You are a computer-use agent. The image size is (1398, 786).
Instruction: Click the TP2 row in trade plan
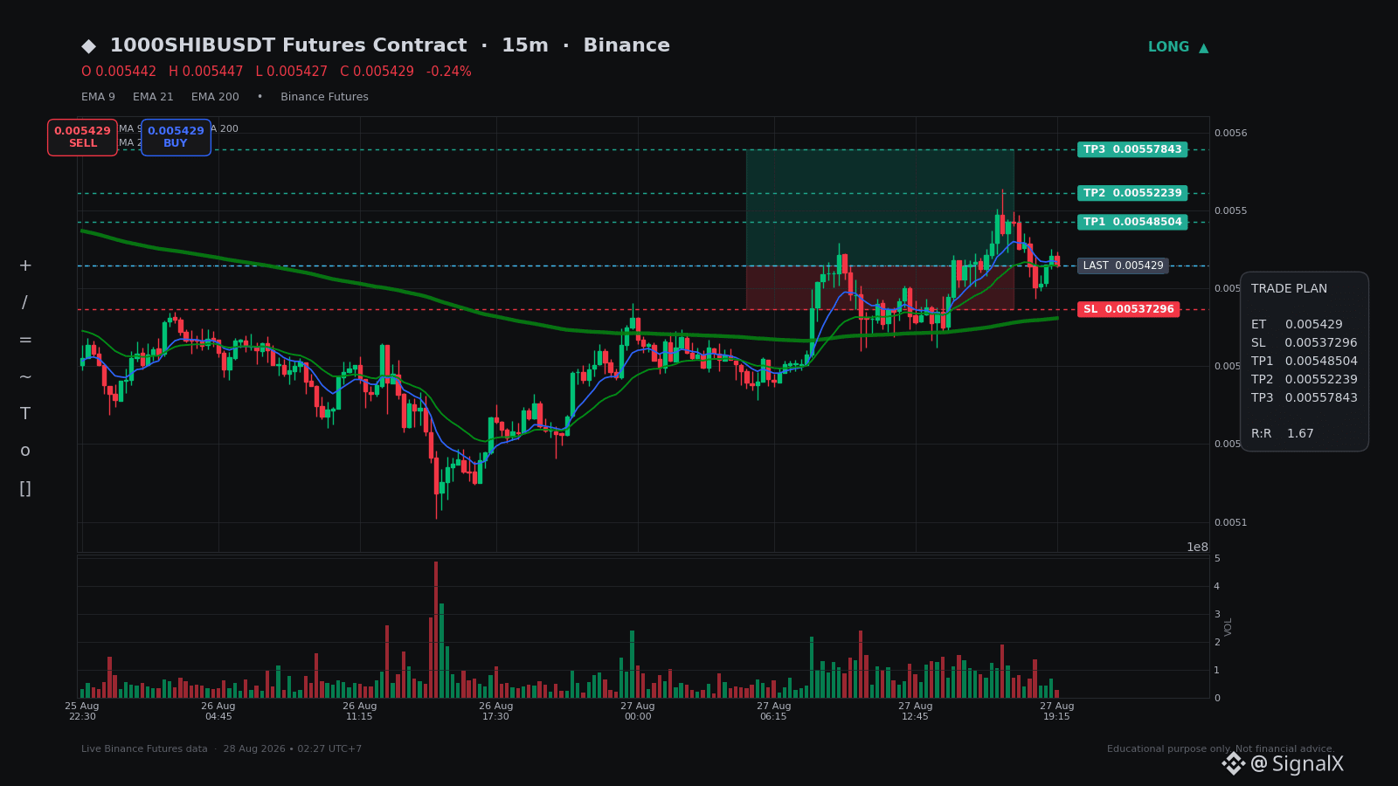[1305, 379]
